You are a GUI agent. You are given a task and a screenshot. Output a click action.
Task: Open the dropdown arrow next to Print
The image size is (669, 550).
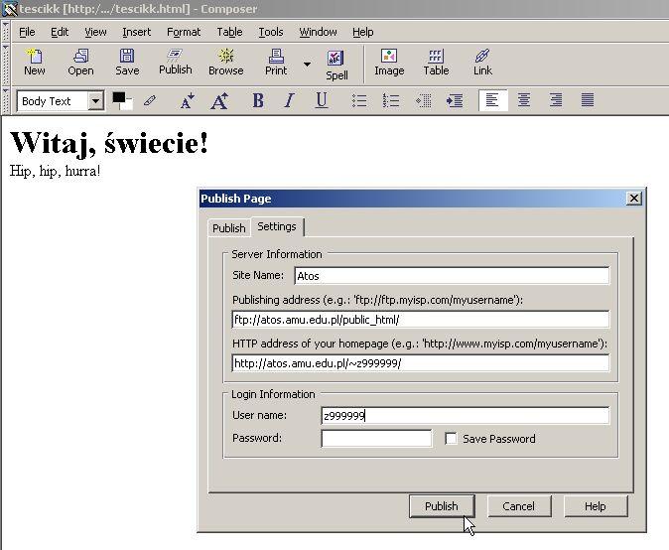coord(307,65)
